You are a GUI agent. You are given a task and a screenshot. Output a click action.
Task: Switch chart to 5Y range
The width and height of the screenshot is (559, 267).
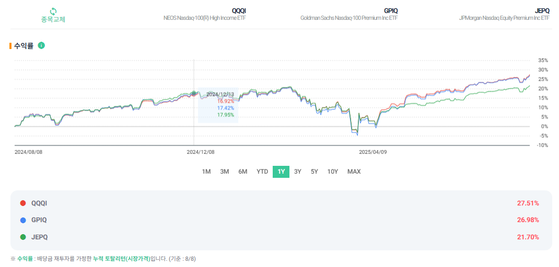point(314,172)
